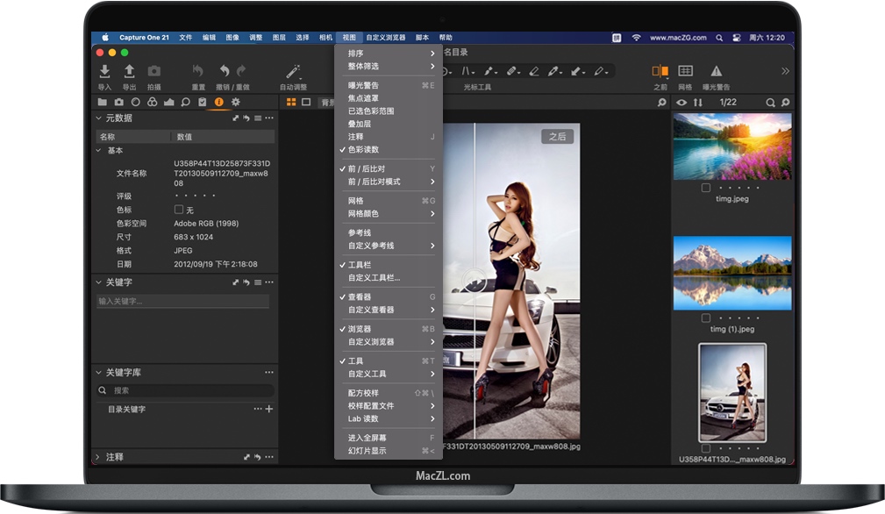Click the 之后 label on the viewer
Image resolution: width=885 pixels, height=514 pixels.
(557, 136)
